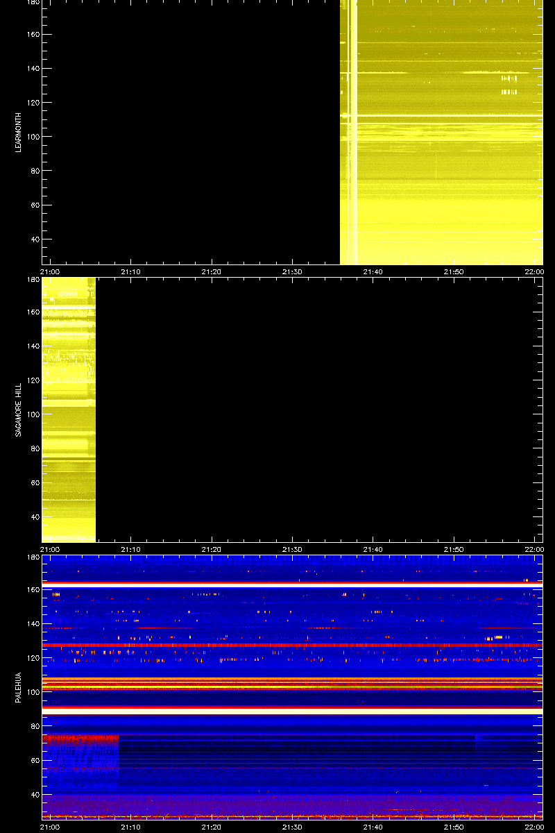The image size is (555, 833).
Task: Click the 21:20 time label under Sagamore Hill panel
Action: 212,549
